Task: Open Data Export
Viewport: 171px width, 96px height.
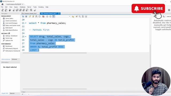Action: pos(9,28)
